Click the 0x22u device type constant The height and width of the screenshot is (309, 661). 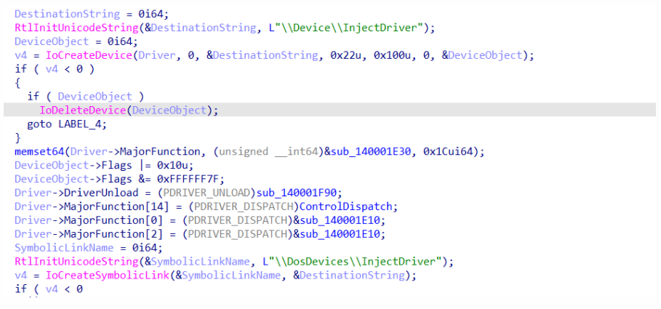[x=347, y=55]
